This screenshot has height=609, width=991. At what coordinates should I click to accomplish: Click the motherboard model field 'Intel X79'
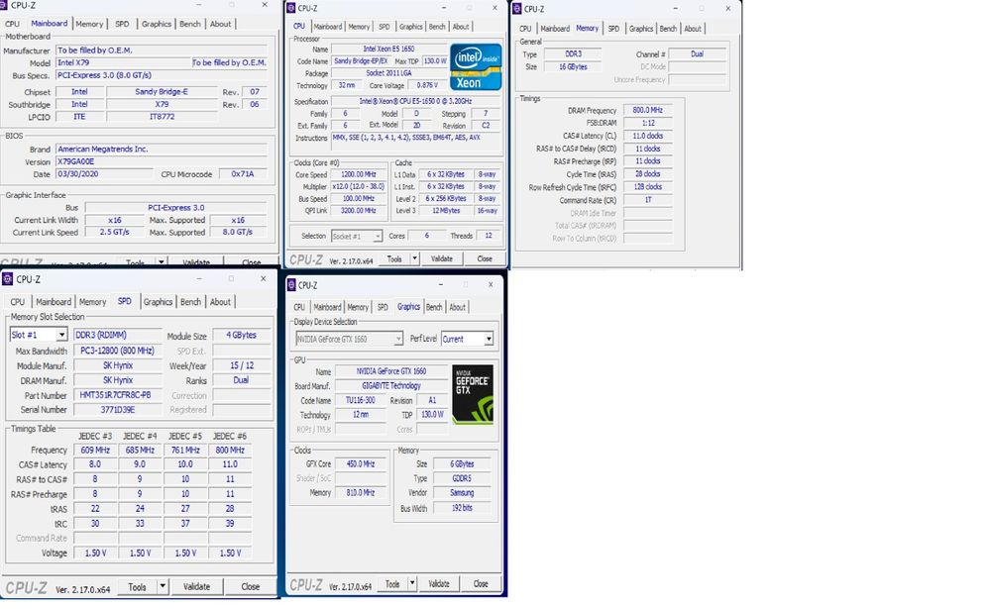click(x=123, y=62)
